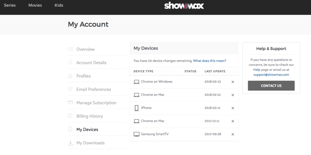
Task: Click the CONTACT US button
Action: pos(271,86)
